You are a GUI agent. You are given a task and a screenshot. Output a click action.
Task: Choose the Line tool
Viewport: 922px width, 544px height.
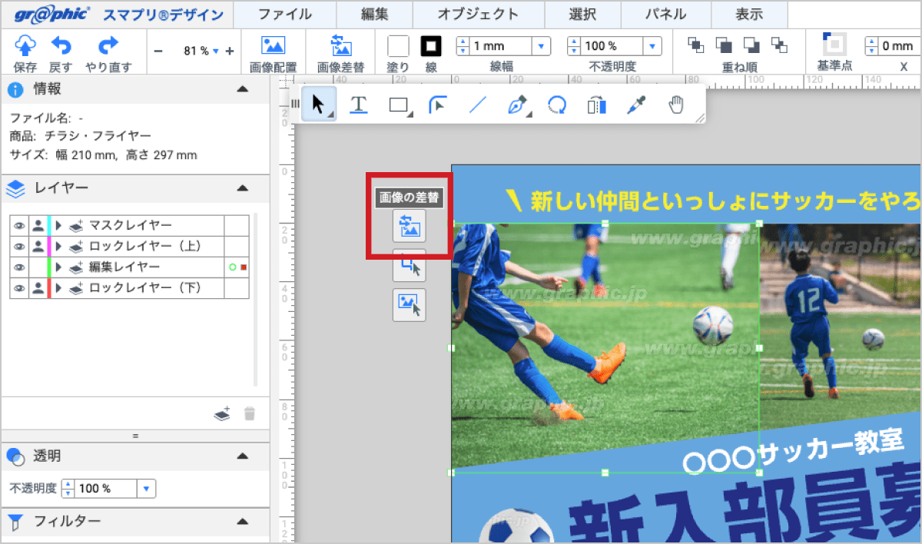(x=477, y=104)
